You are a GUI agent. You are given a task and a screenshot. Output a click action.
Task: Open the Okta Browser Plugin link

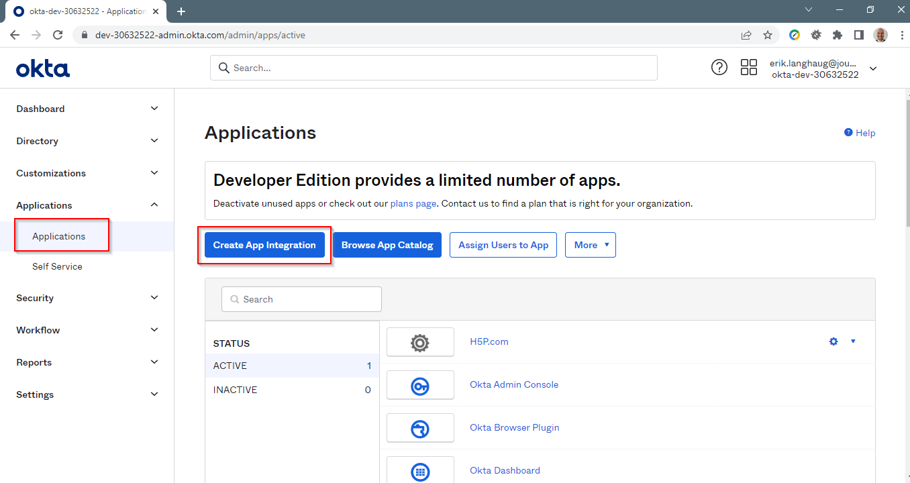(x=515, y=427)
